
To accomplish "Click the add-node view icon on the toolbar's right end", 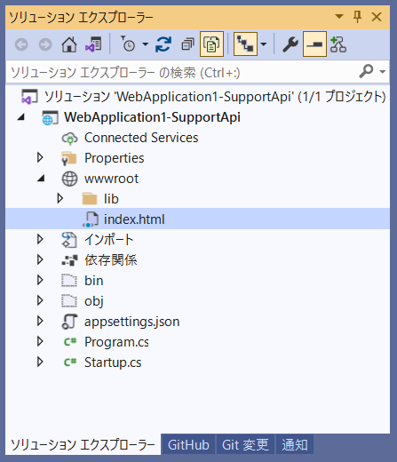I will click(338, 44).
